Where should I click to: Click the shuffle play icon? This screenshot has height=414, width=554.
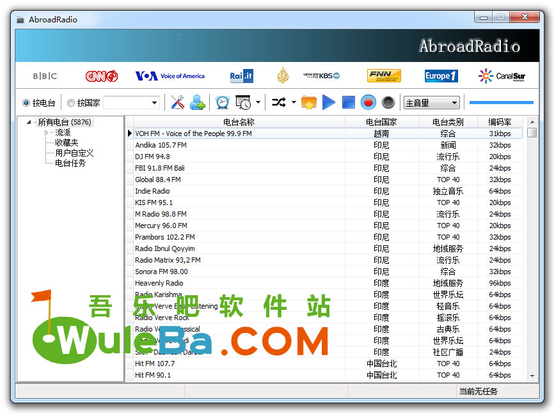279,102
